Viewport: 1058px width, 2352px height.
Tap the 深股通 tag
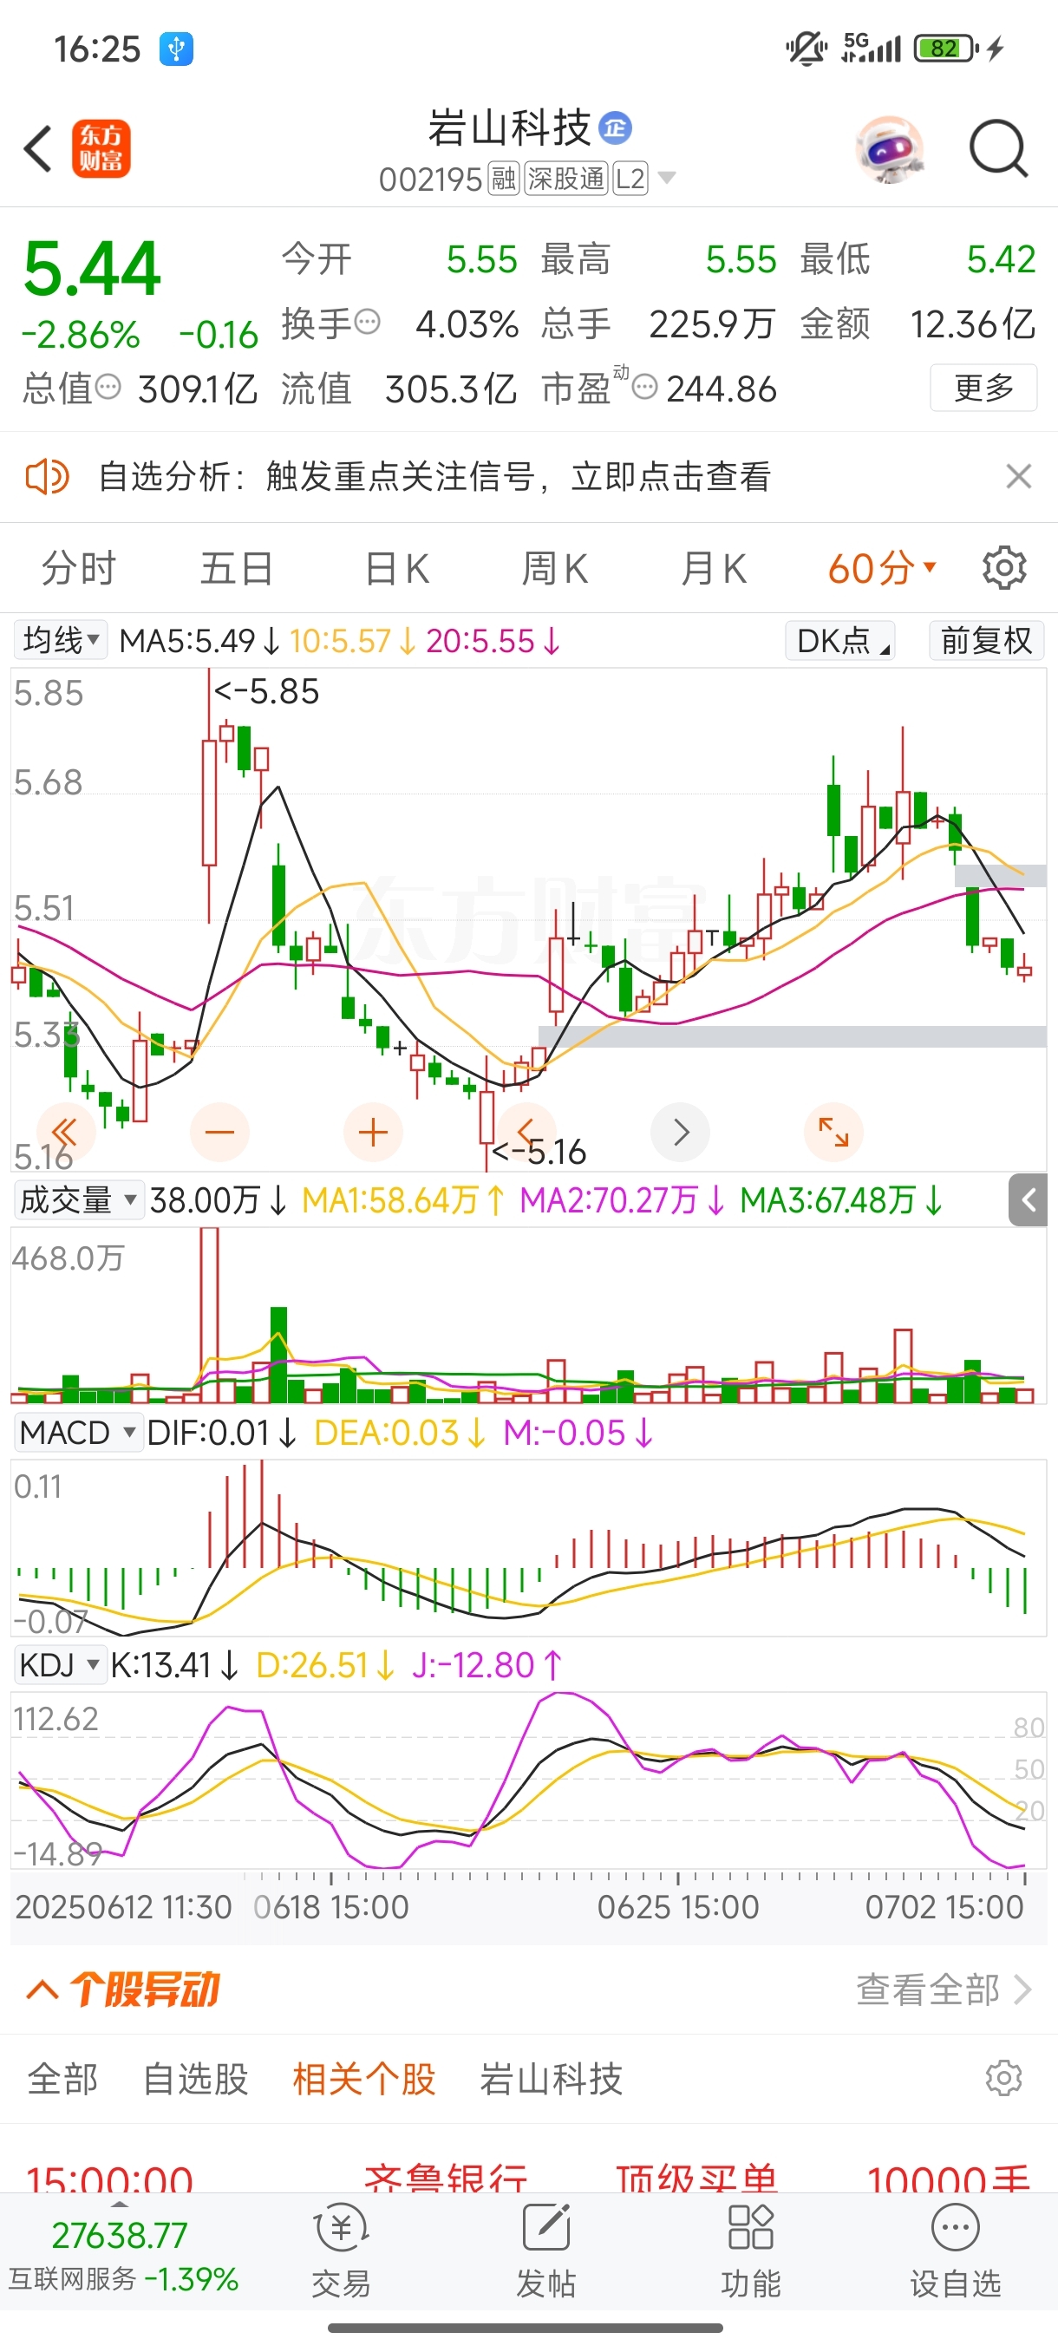coord(566,178)
